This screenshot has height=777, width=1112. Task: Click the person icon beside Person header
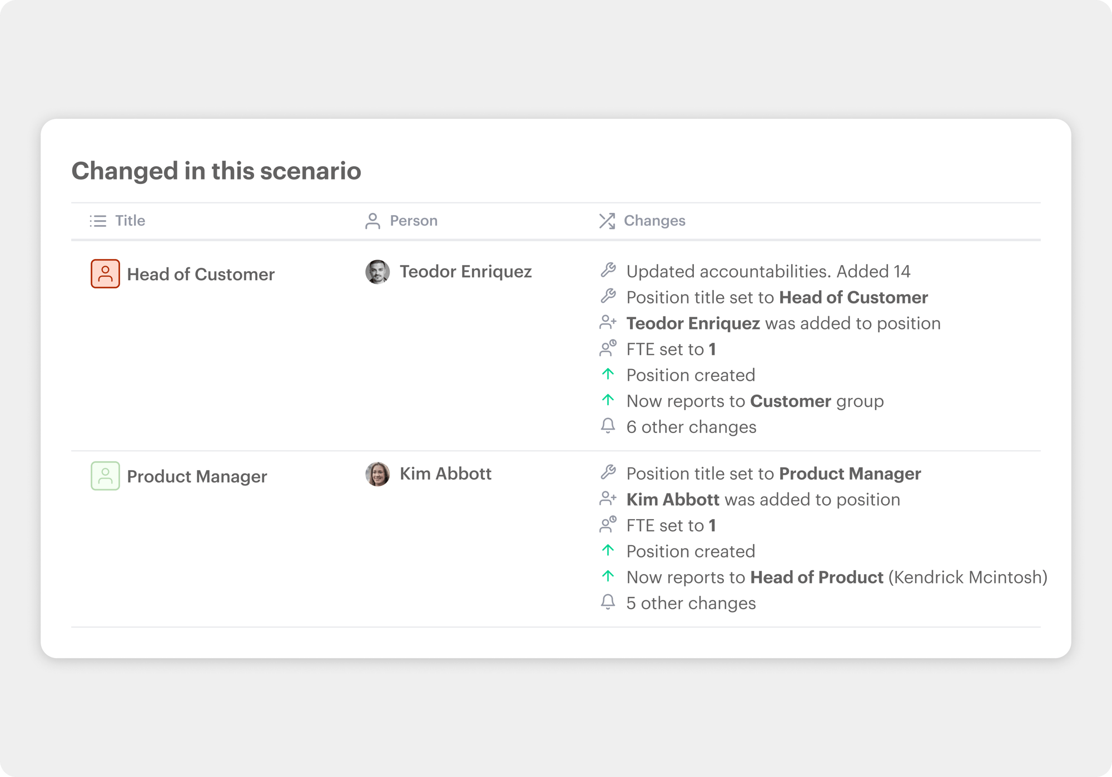[373, 221]
